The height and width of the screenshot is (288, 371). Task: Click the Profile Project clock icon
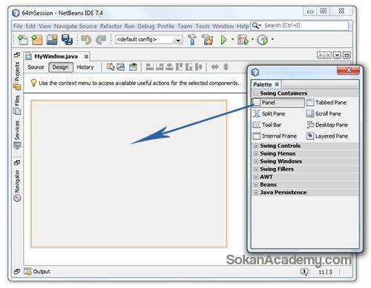[263, 39]
